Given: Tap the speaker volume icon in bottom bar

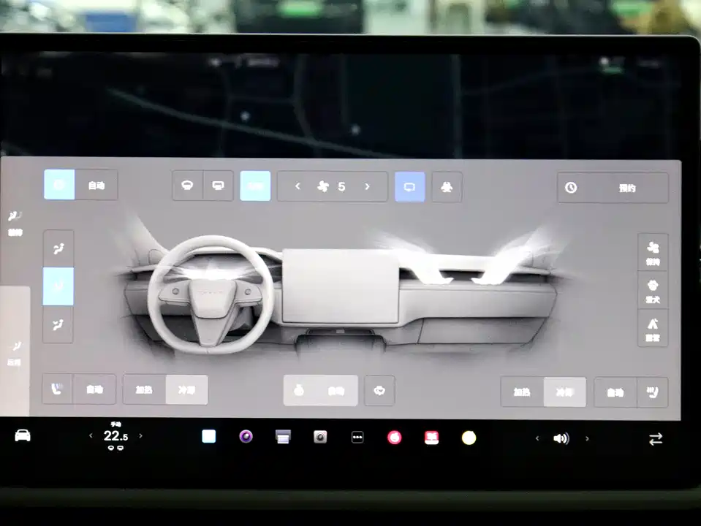Looking at the screenshot, I should (x=561, y=438).
